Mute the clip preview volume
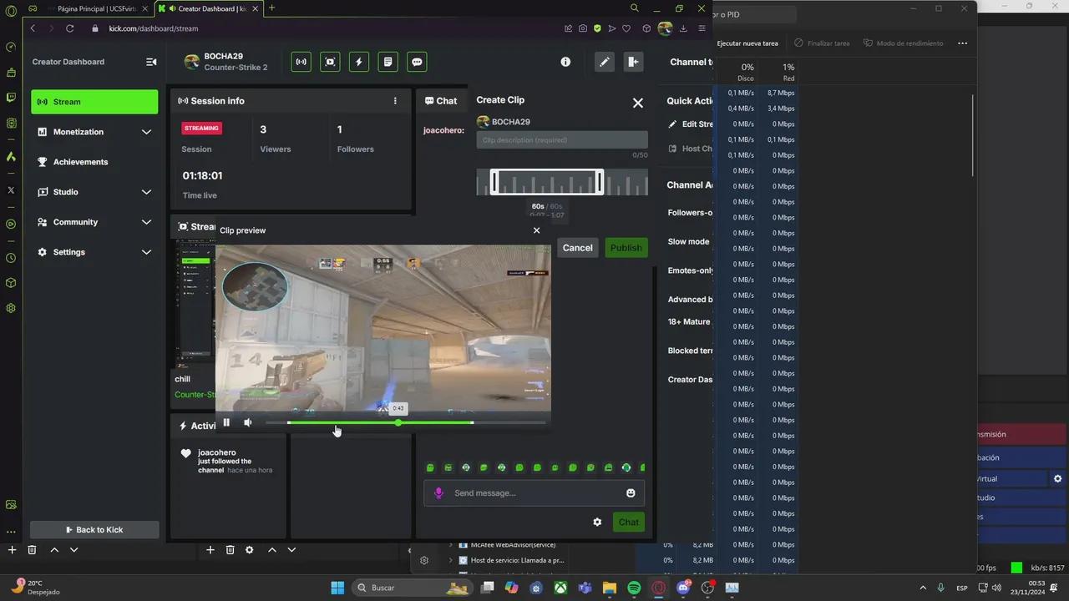The image size is (1069, 601). pos(248,422)
